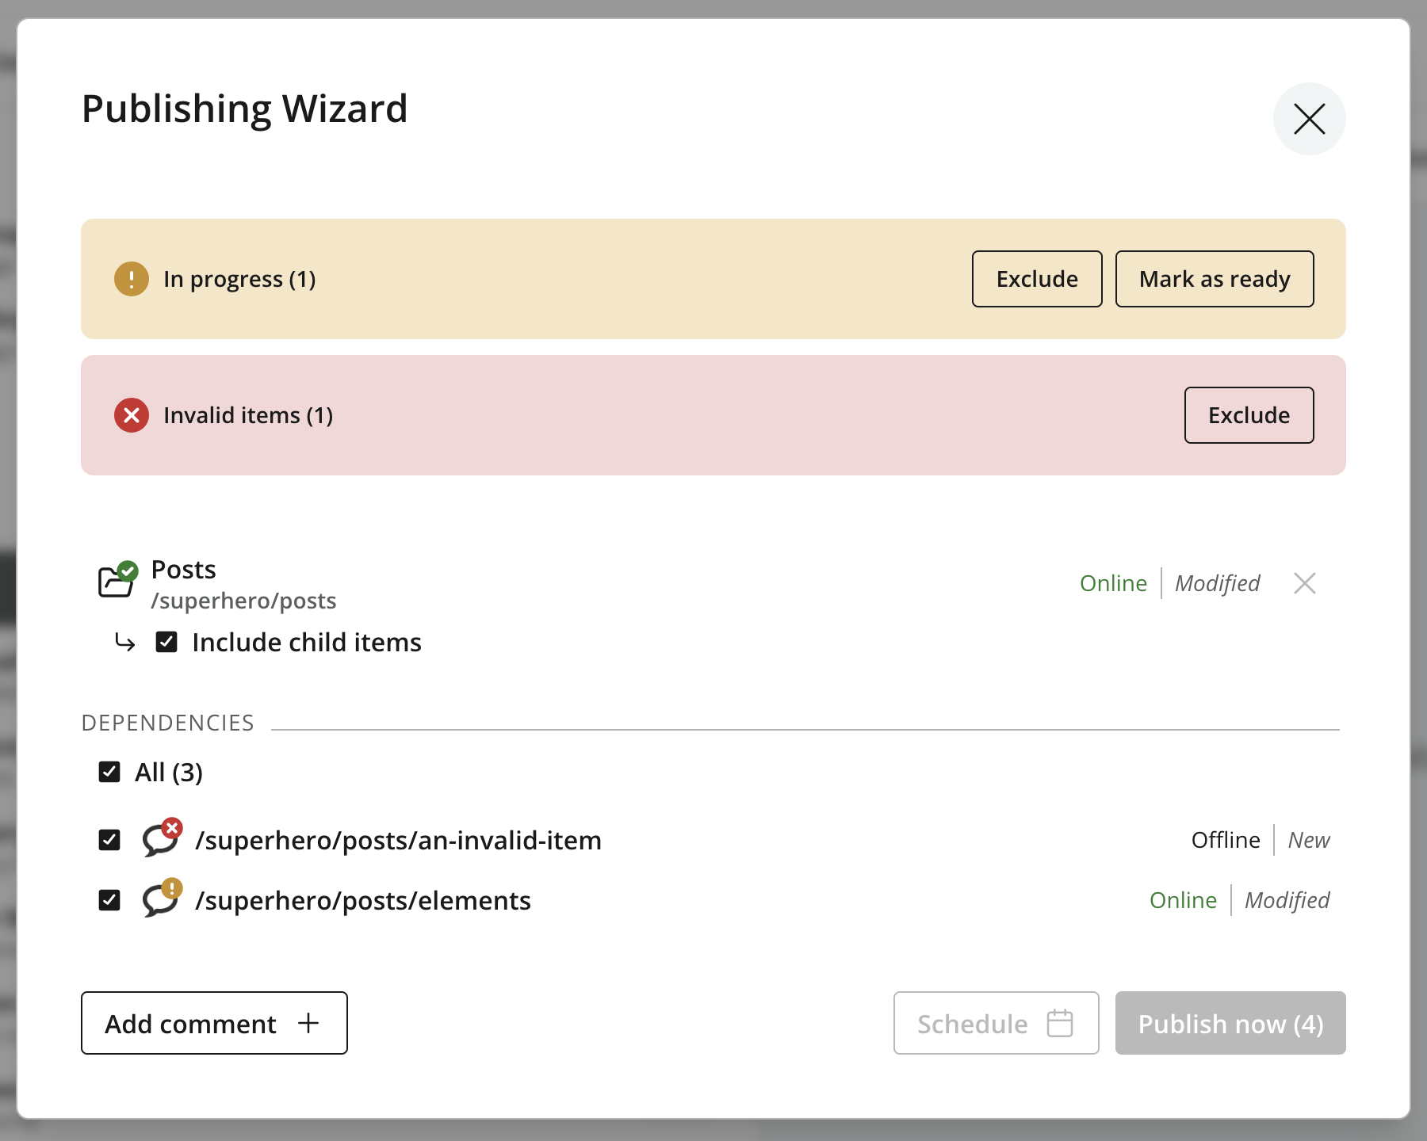Click Publish now (4) button

pyautogui.click(x=1230, y=1023)
